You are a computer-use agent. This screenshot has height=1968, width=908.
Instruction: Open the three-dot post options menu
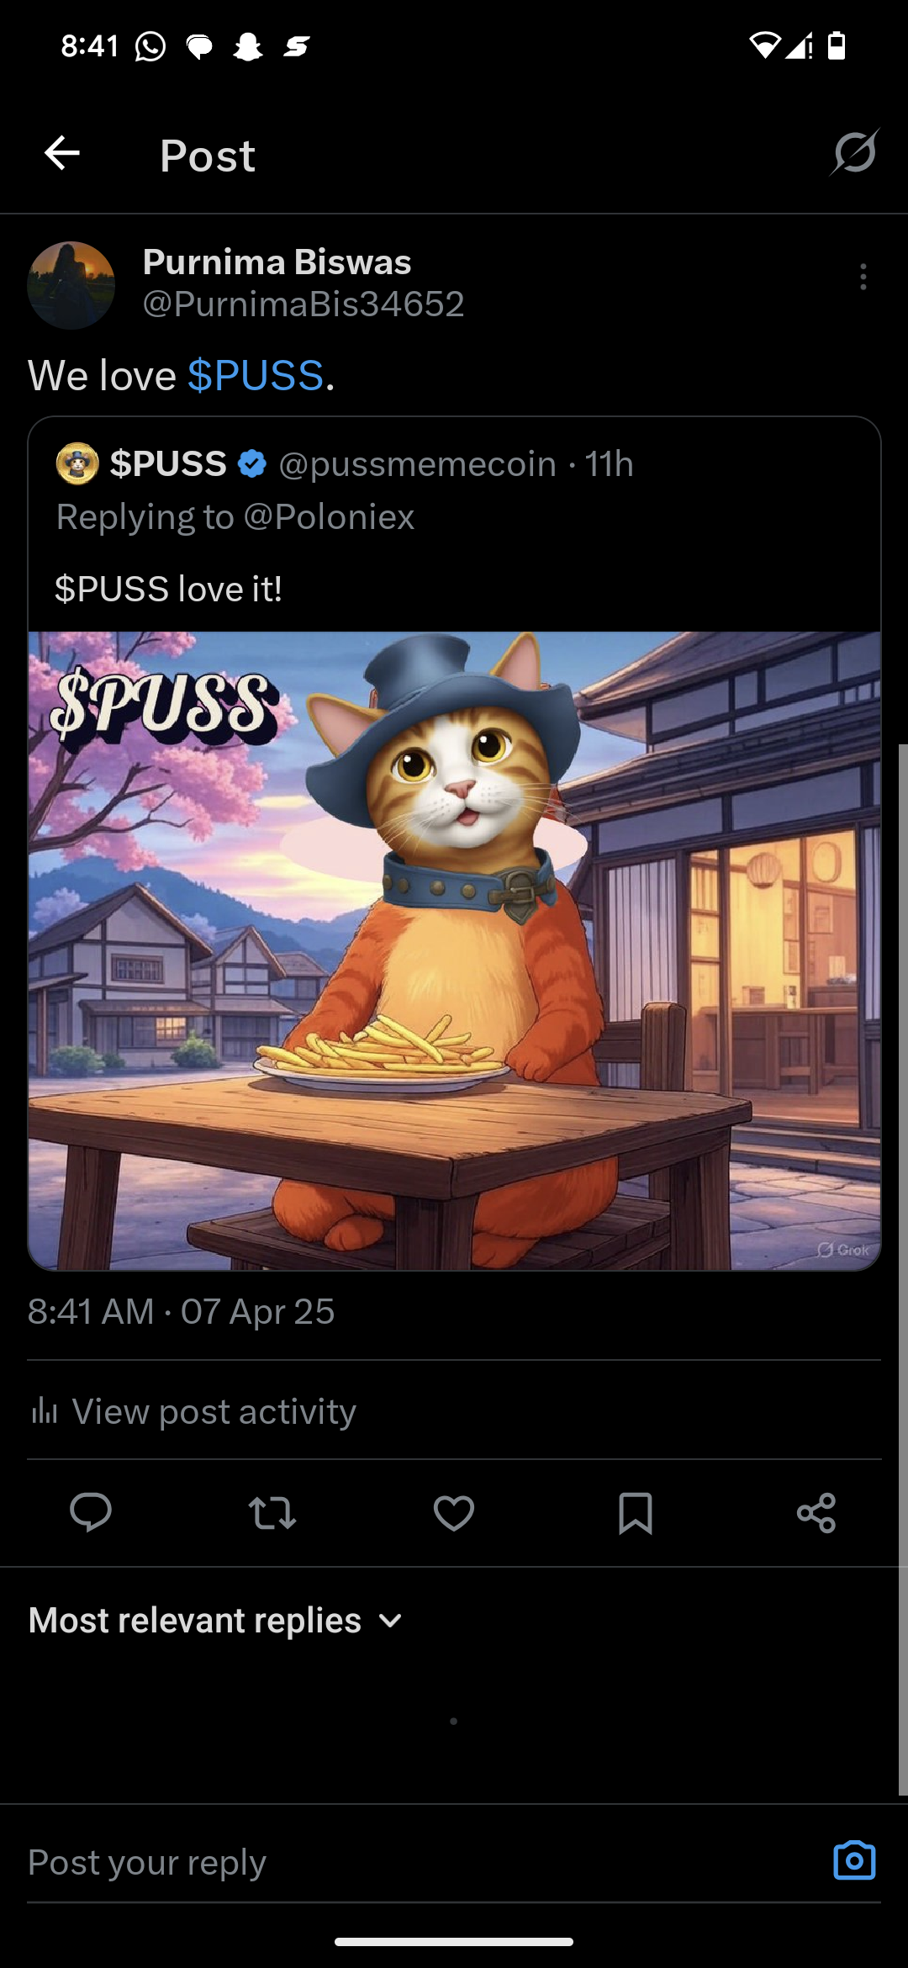[x=863, y=277]
